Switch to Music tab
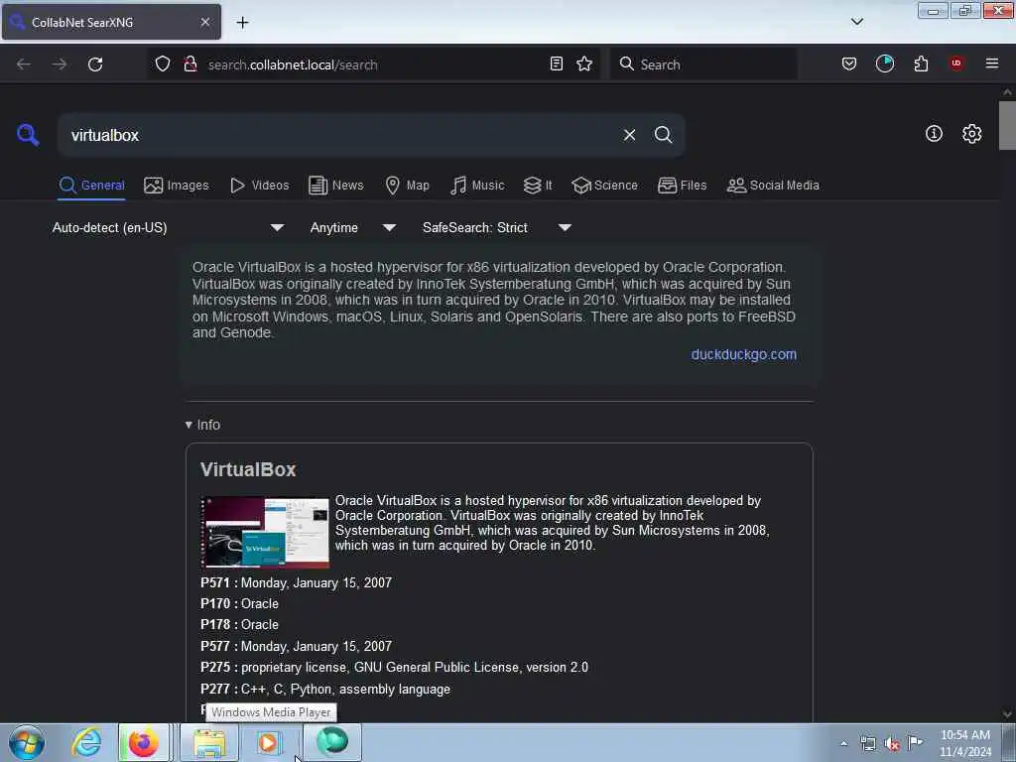Viewport: 1016px width, 762px height. click(x=477, y=186)
